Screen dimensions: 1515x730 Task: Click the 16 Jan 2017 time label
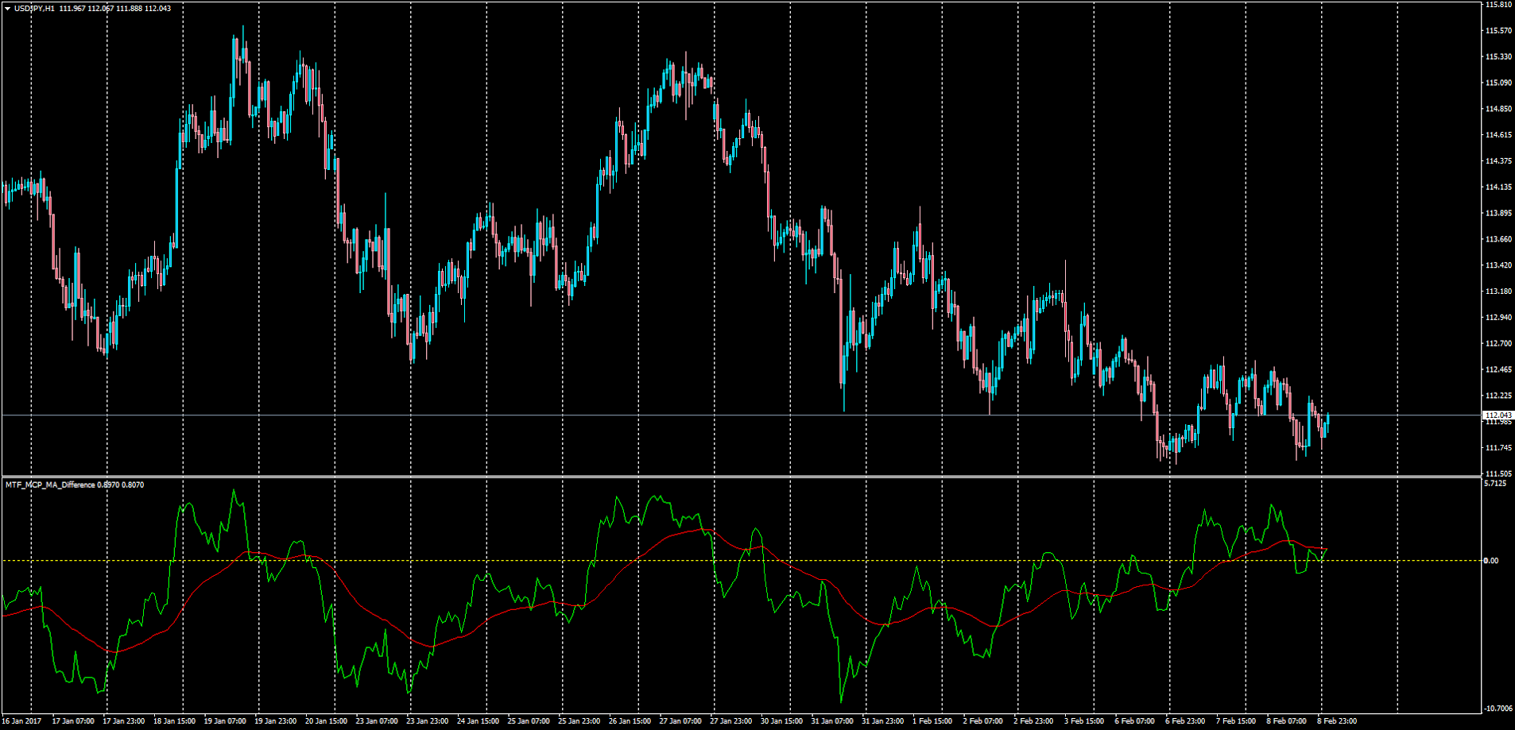tap(21, 721)
